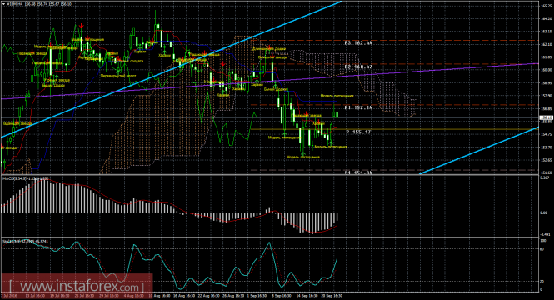The image size is (554, 300).
Task: Click the S1 151.86 support label
Action: (x=358, y=172)
